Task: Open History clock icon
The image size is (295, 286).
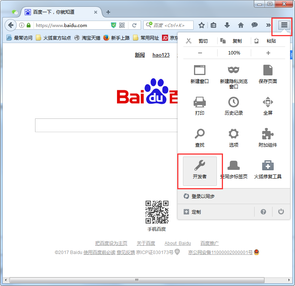Action: click(234, 102)
